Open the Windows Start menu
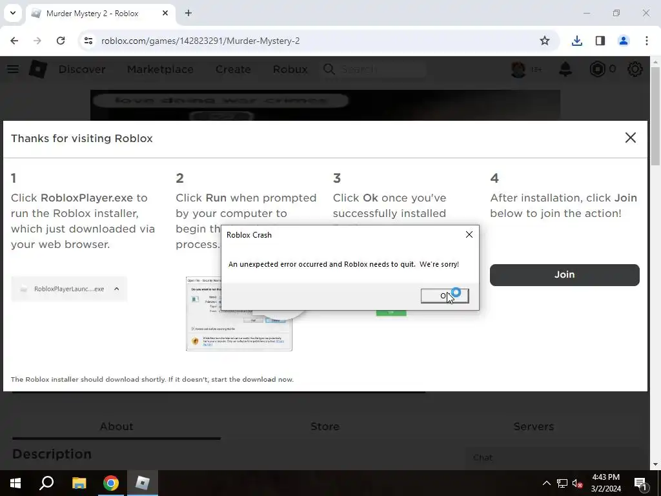This screenshot has height=496, width=661. tap(15, 483)
